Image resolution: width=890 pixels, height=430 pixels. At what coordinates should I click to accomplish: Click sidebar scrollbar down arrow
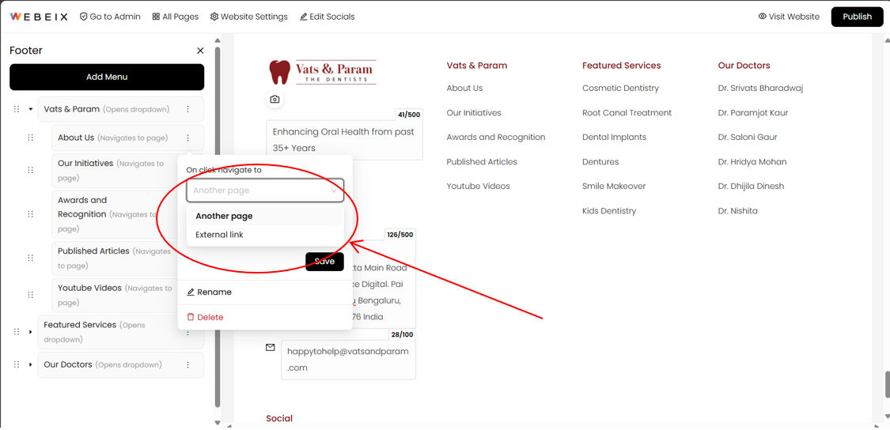pos(217,423)
